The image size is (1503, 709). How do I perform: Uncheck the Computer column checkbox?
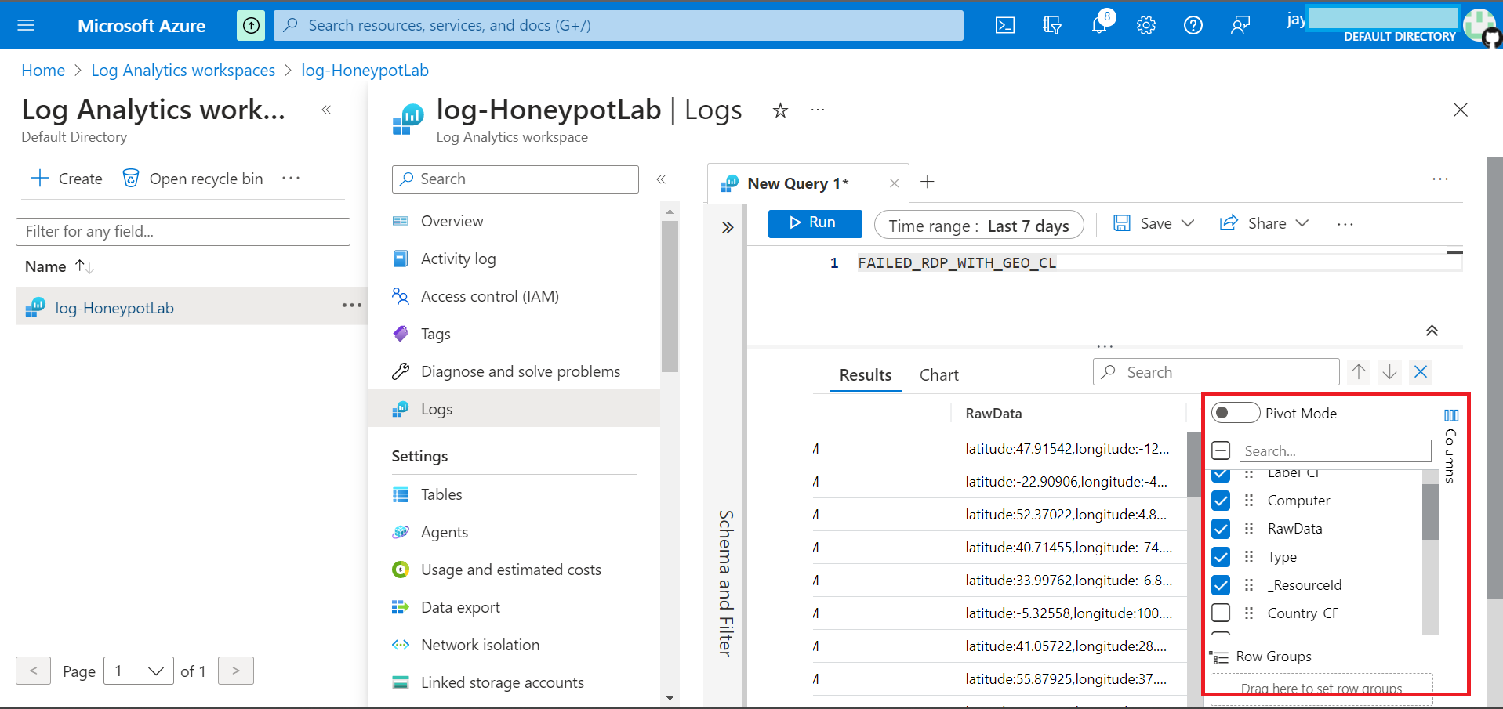pyautogui.click(x=1221, y=501)
